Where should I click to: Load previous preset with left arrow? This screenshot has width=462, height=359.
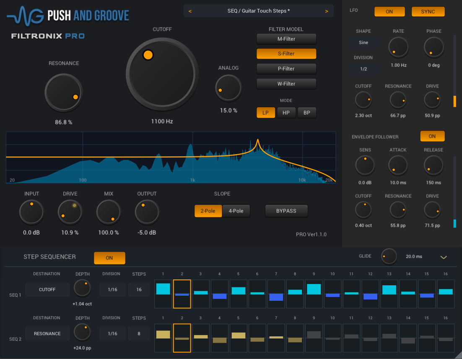click(x=190, y=11)
